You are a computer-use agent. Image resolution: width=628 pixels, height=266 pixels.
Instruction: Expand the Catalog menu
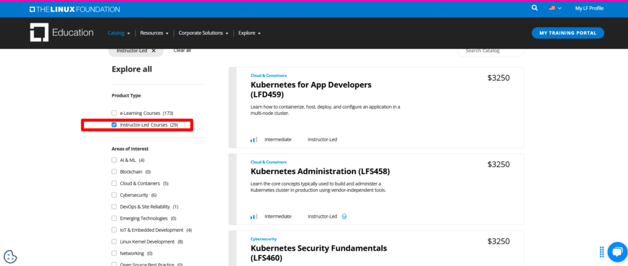118,33
